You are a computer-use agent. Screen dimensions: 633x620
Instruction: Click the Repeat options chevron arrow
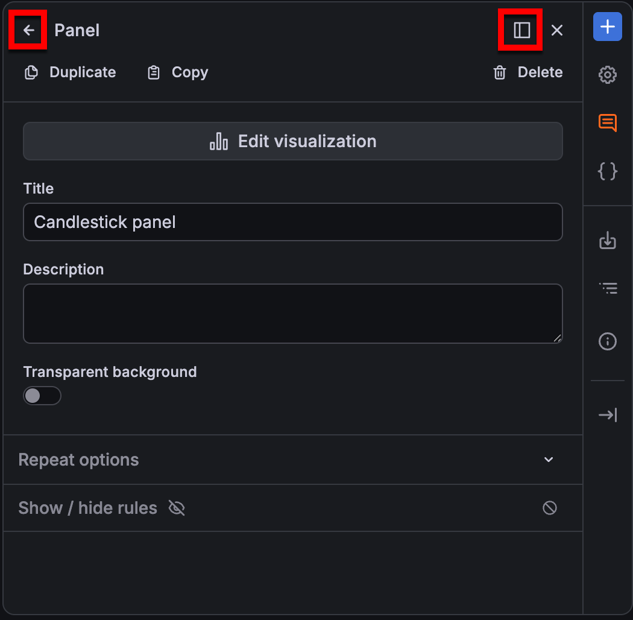coord(548,460)
